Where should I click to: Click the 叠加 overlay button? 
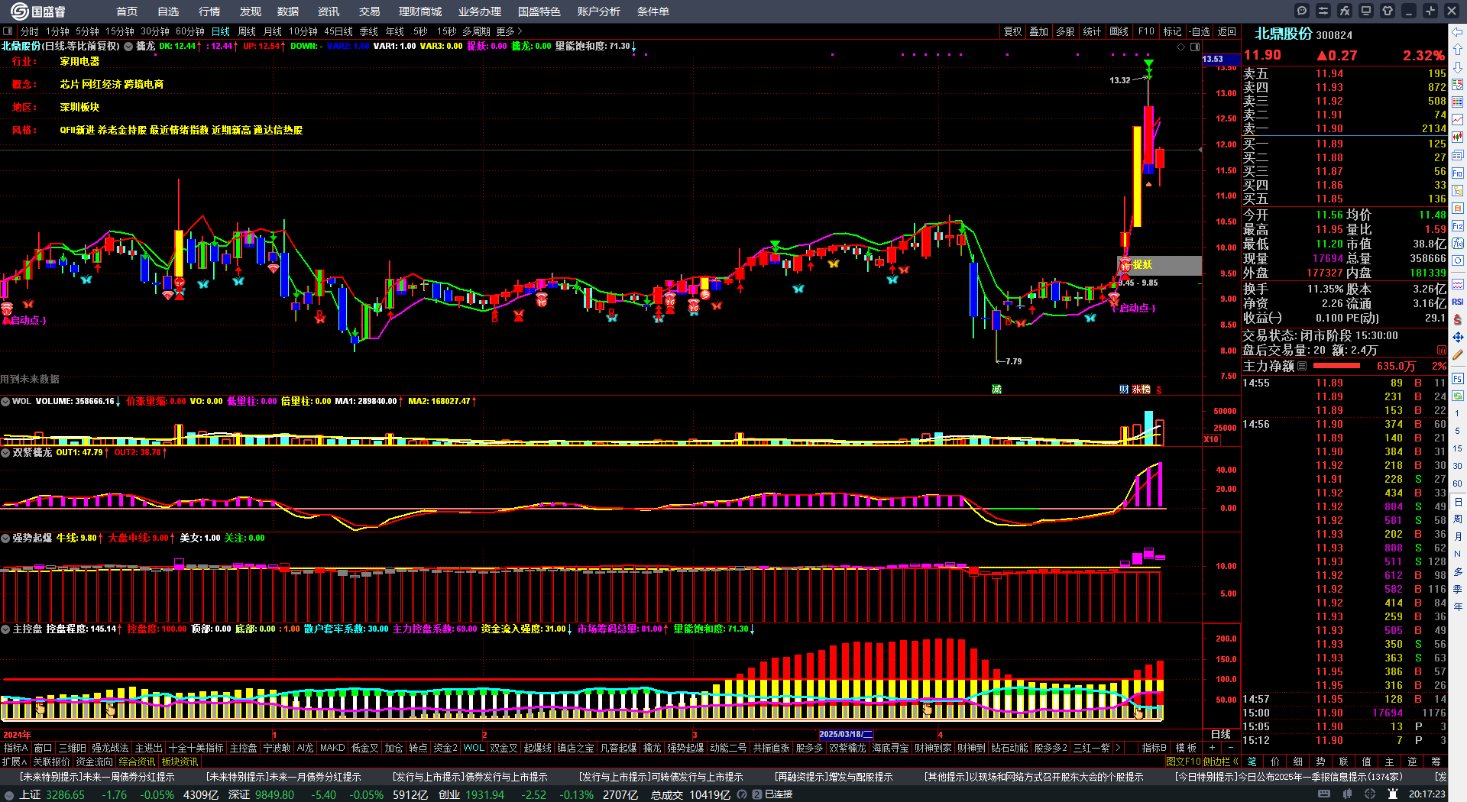click(1039, 31)
